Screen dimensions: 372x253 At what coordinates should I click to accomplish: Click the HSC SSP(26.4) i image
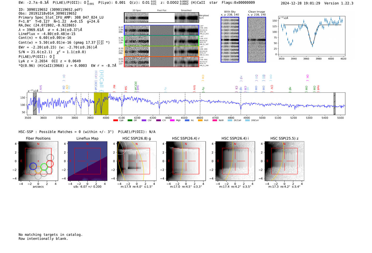(235, 161)
